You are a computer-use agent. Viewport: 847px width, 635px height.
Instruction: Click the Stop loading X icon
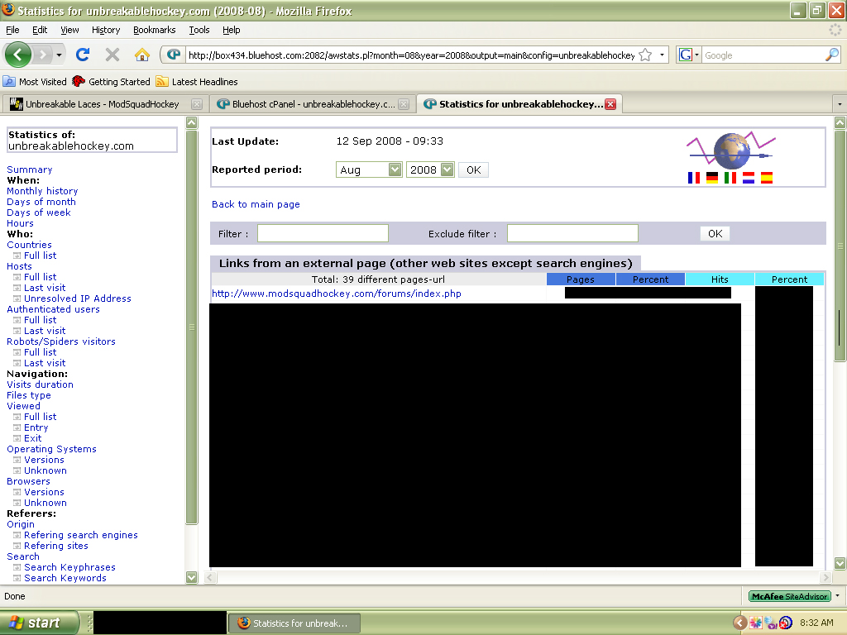pyautogui.click(x=112, y=55)
